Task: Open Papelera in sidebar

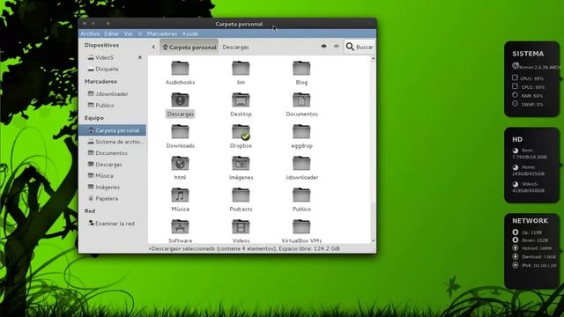Action: pyautogui.click(x=107, y=198)
